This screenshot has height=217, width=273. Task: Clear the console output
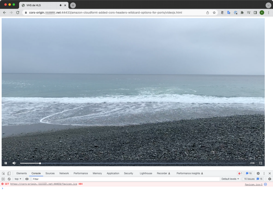coord(9,179)
